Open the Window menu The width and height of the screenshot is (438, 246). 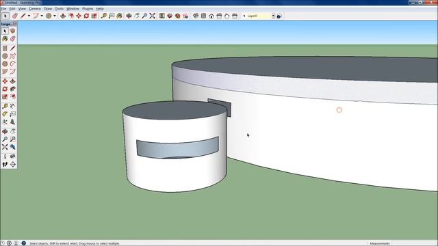pyautogui.click(x=73, y=9)
